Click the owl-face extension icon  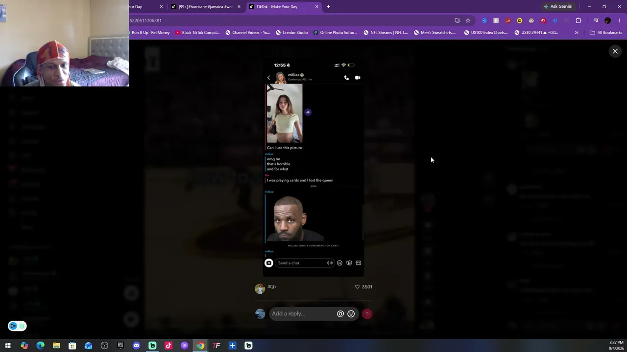click(x=531, y=21)
